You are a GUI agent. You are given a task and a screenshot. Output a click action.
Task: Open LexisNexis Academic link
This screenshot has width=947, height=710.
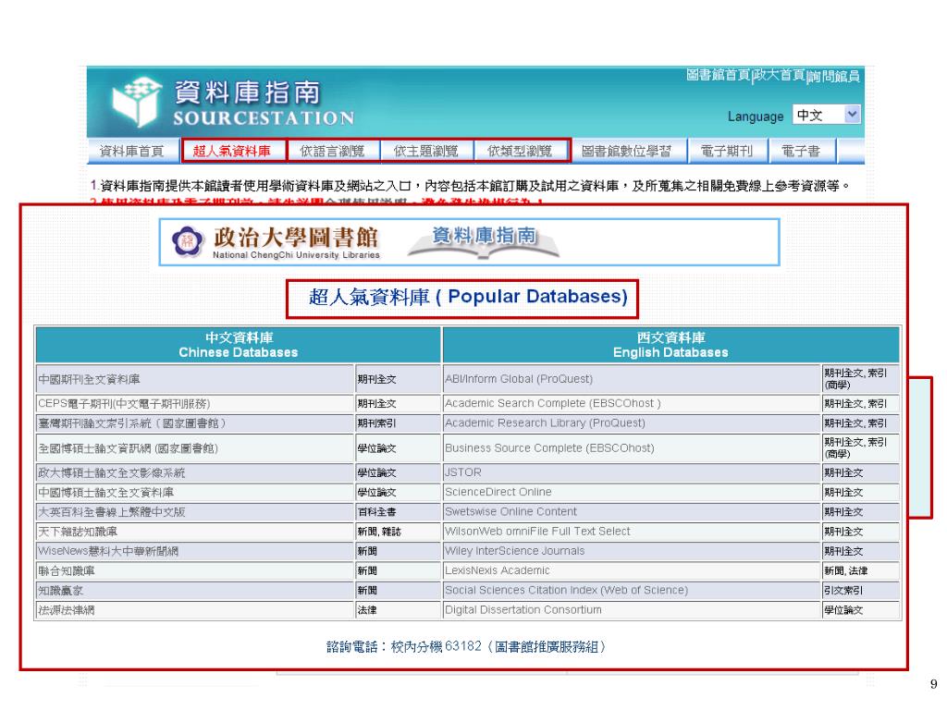497,569
